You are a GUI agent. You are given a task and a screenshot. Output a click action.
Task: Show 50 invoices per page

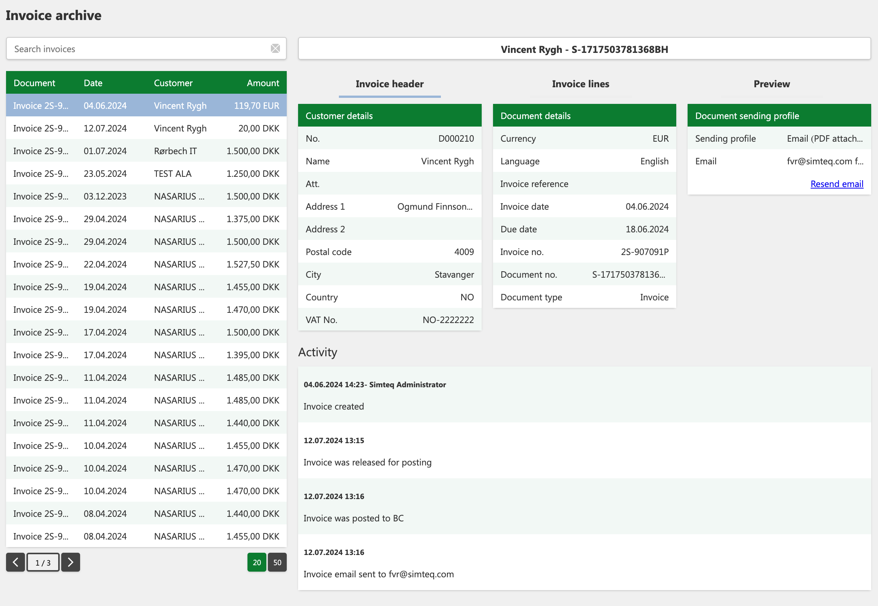[277, 562]
